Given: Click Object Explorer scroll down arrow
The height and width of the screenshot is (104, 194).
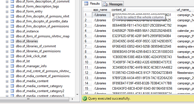Looking at the screenshot, I should coord(77,95).
